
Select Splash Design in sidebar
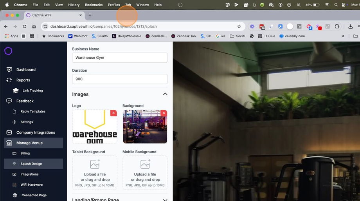(34, 164)
